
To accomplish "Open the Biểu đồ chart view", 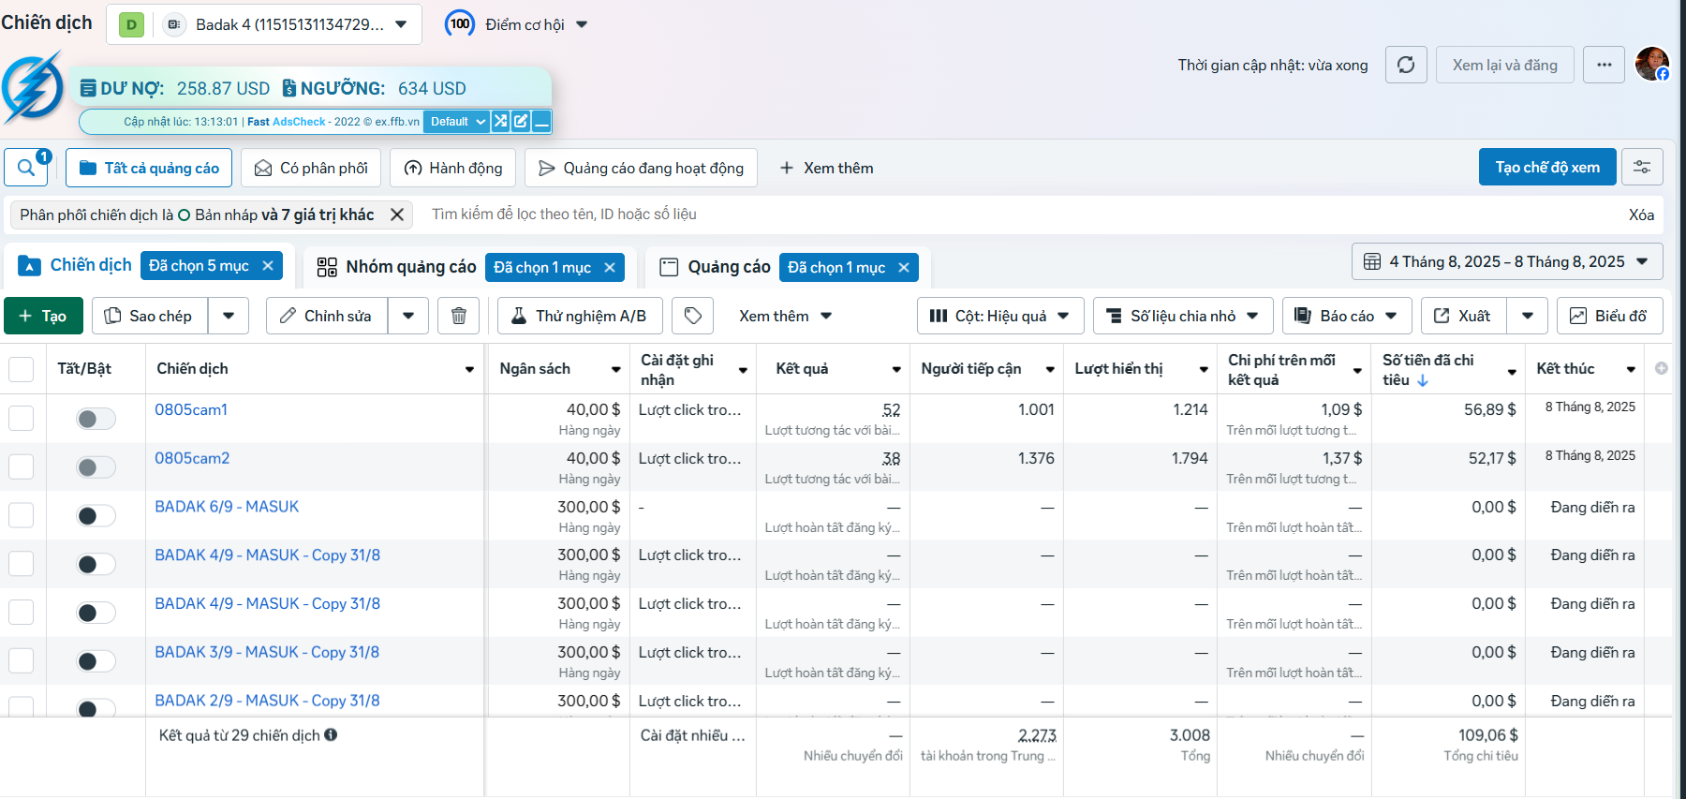I will [x=1609, y=316].
